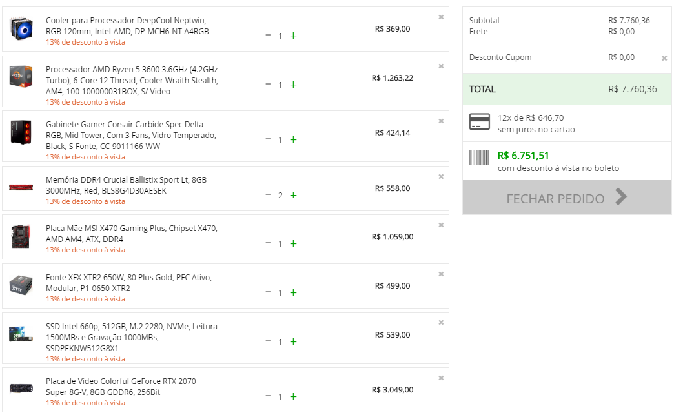Increase quantity of DeepCool Neptwin cooler
The height and width of the screenshot is (417, 674).
293,36
